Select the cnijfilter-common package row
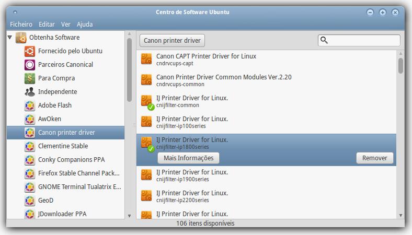This screenshot has height=235, width=412. coord(266,101)
